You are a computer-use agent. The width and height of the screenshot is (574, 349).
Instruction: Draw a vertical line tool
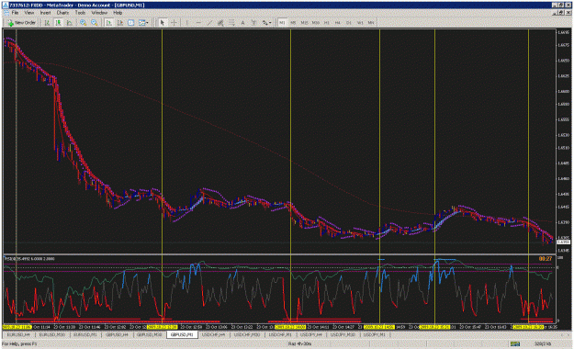(187, 23)
